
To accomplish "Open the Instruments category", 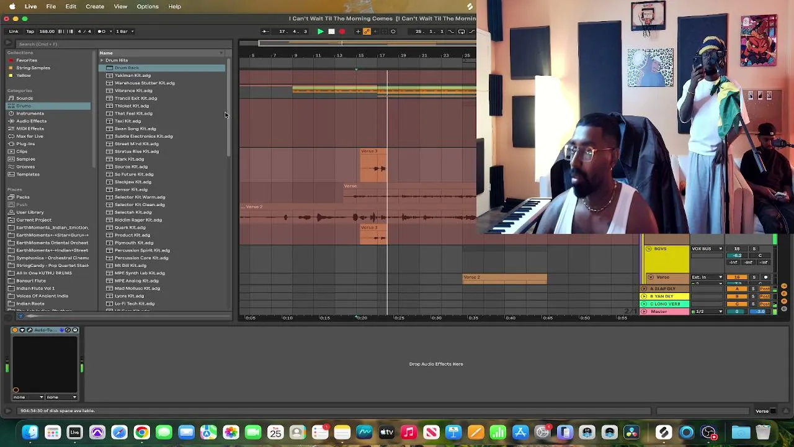I will pyautogui.click(x=30, y=114).
